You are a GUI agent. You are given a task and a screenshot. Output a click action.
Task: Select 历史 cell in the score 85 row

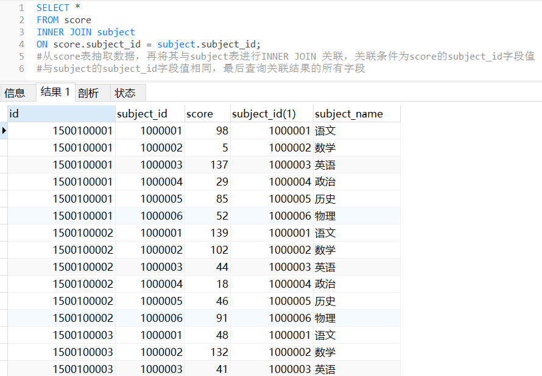coord(357,199)
